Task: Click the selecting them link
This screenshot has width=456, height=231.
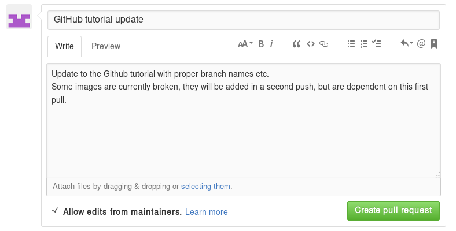Action: (206, 187)
